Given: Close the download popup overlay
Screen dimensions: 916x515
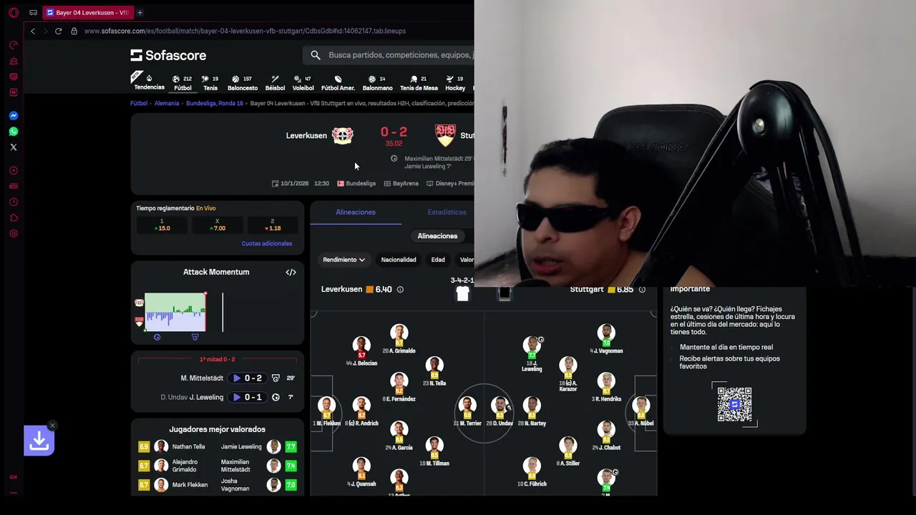Looking at the screenshot, I should (52, 426).
